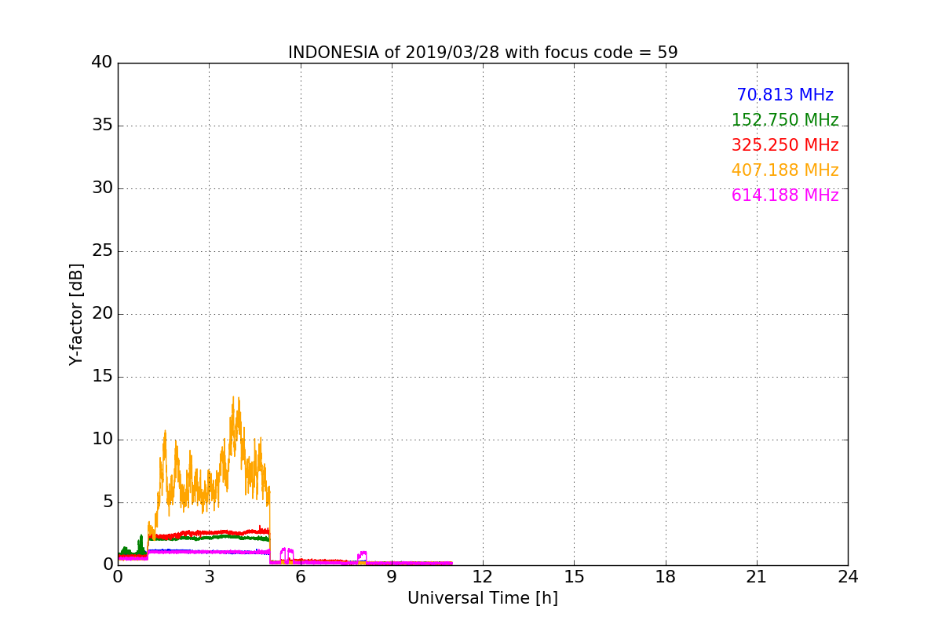Screen dimensions: 942x628
Task: Click y-axis tick value 15
Action: coord(102,377)
